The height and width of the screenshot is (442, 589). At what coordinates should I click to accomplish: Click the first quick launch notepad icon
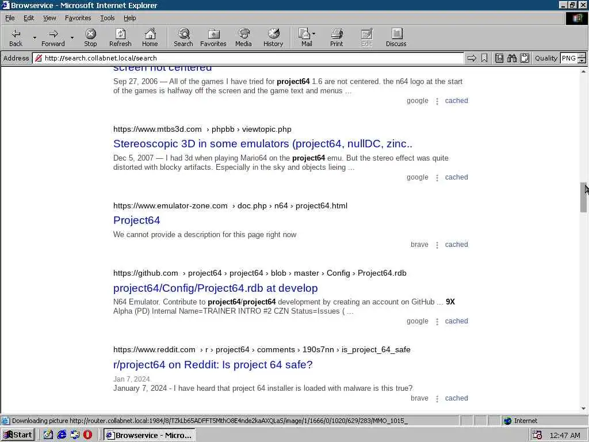[48, 435]
